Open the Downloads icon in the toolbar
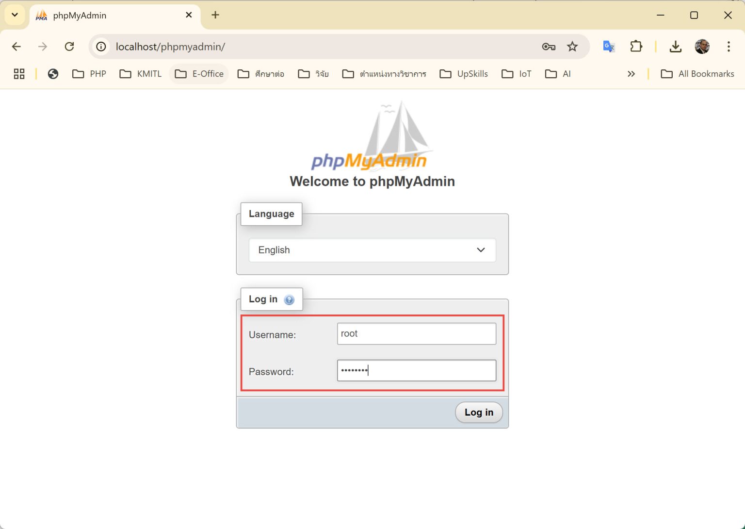745x529 pixels. (675, 47)
